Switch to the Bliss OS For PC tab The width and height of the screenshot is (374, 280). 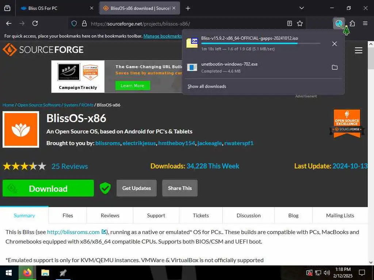point(56,8)
